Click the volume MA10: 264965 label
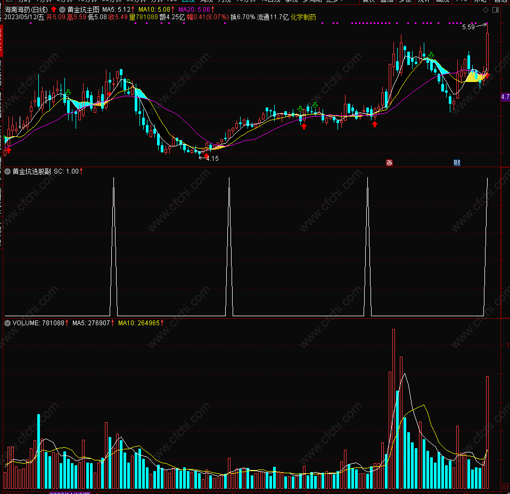 click(139, 323)
